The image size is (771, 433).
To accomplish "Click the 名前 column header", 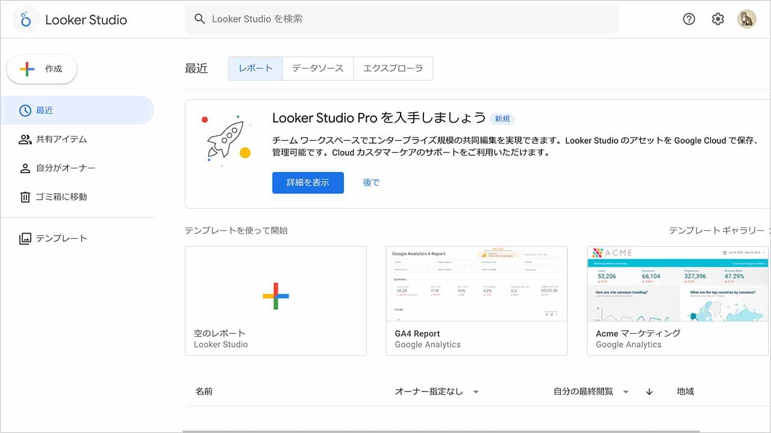I will [x=204, y=392].
